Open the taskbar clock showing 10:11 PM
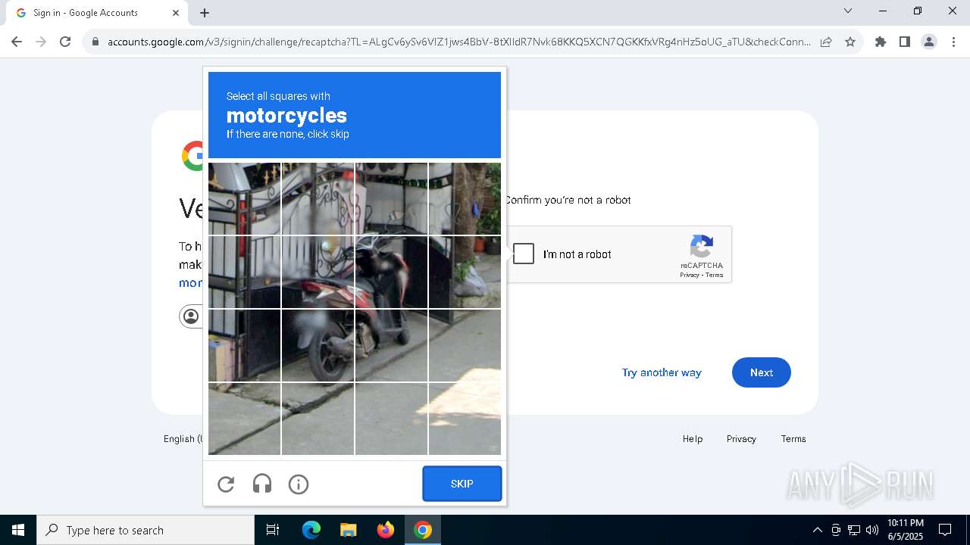This screenshot has height=545, width=970. [906, 530]
